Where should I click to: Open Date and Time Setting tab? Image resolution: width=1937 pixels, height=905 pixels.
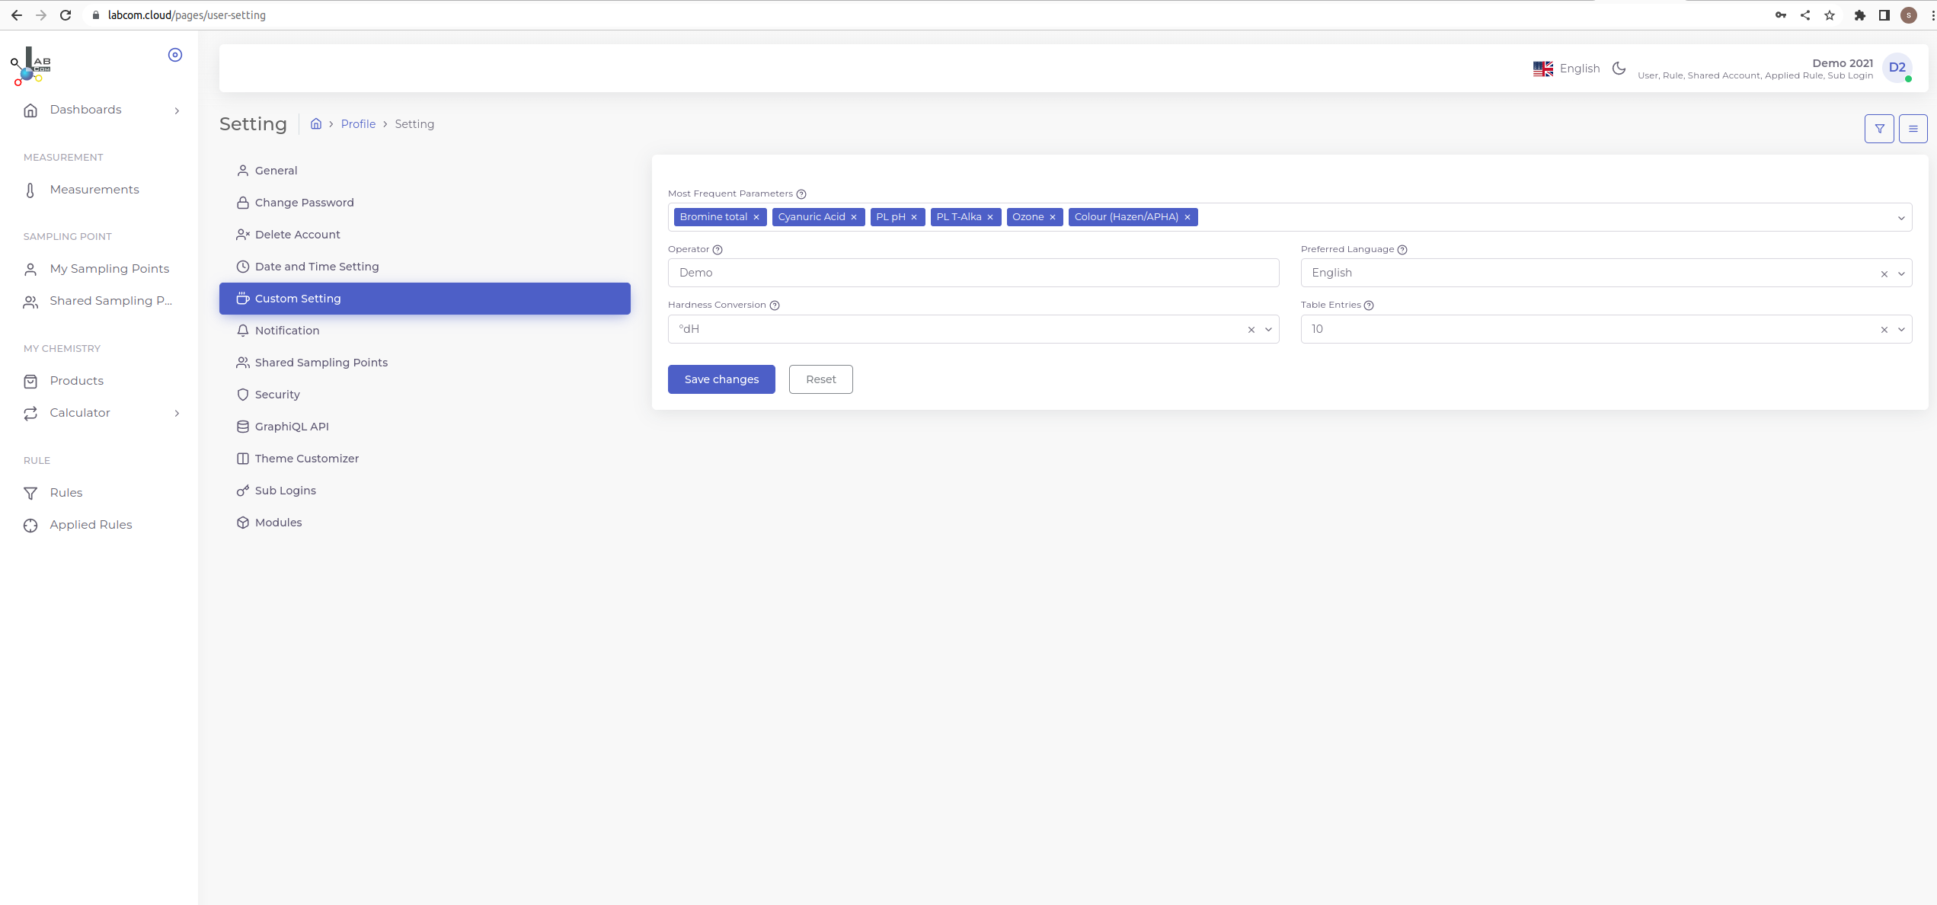[x=425, y=267]
